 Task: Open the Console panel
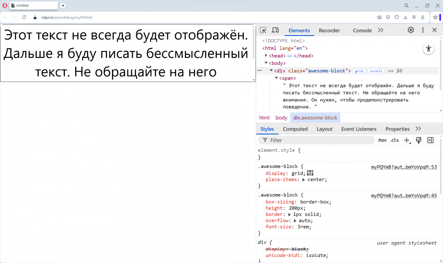362,30
